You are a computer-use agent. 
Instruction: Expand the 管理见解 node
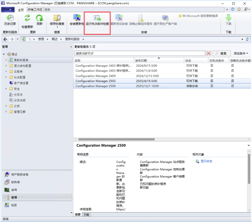point(6,112)
